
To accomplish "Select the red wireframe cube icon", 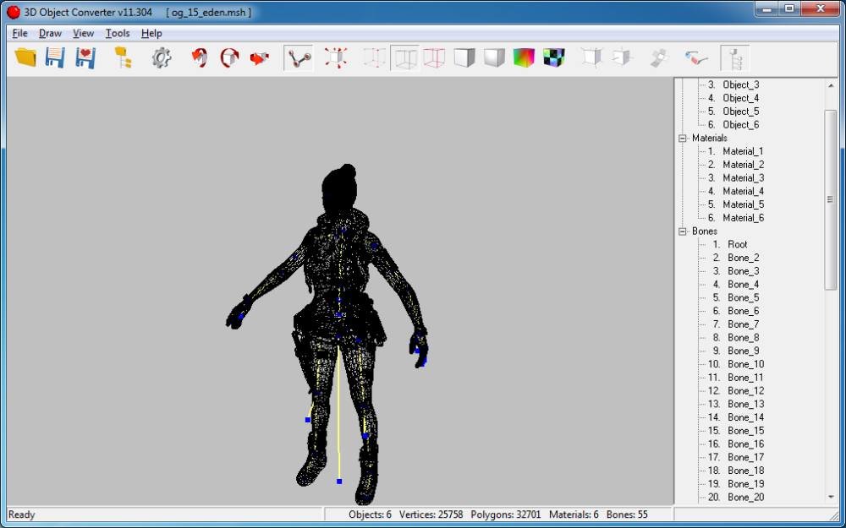I will 433,57.
